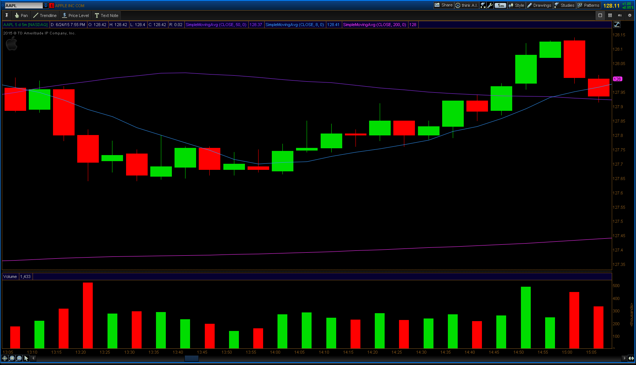Click the 14:00 time axis label
The width and height of the screenshot is (636, 365).
[x=275, y=352]
